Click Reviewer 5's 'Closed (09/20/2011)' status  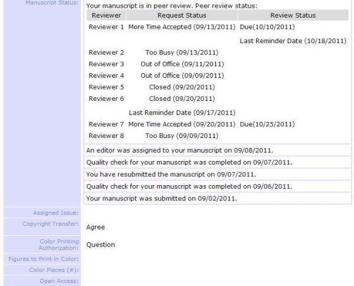coord(182,87)
